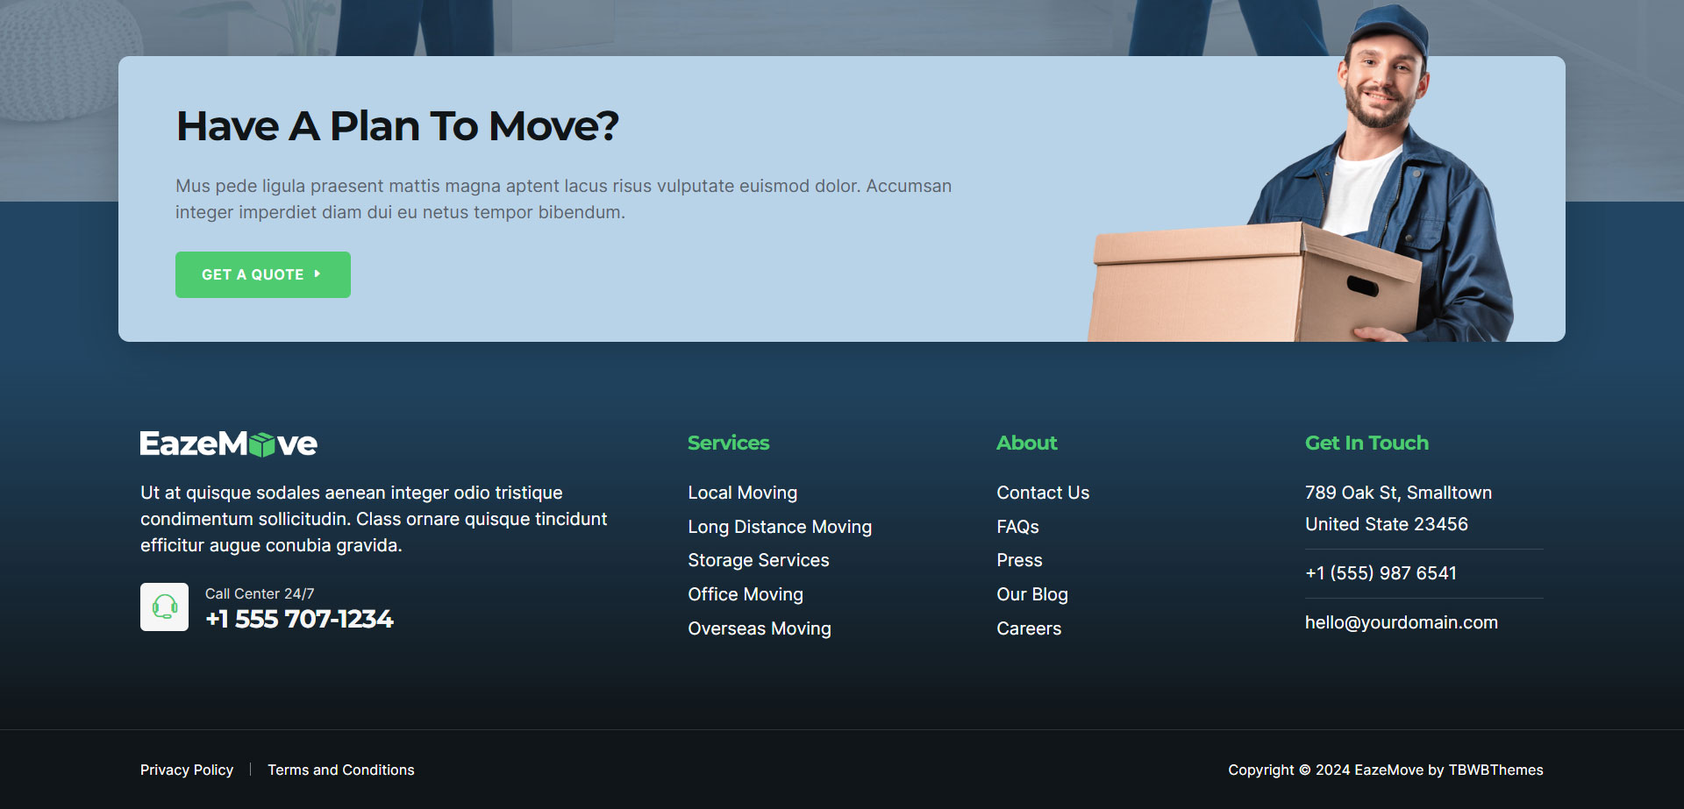Open the Local Moving service page

coord(742,493)
